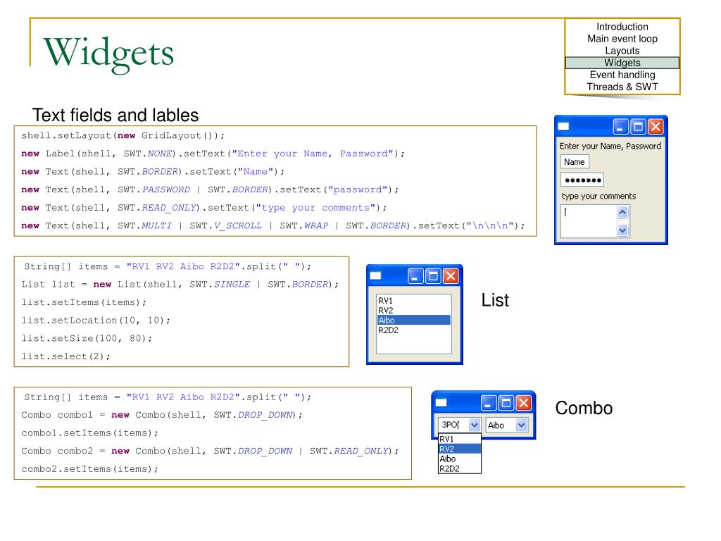Viewport: 721px width, 541px height.
Task: Go to Introduction in the outline
Action: [622, 27]
